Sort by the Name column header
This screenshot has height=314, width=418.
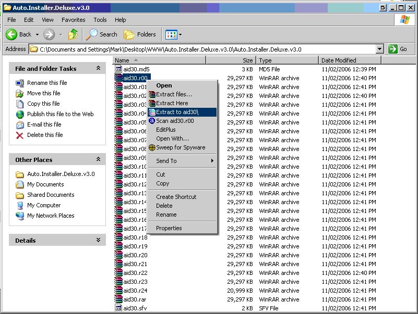point(159,60)
